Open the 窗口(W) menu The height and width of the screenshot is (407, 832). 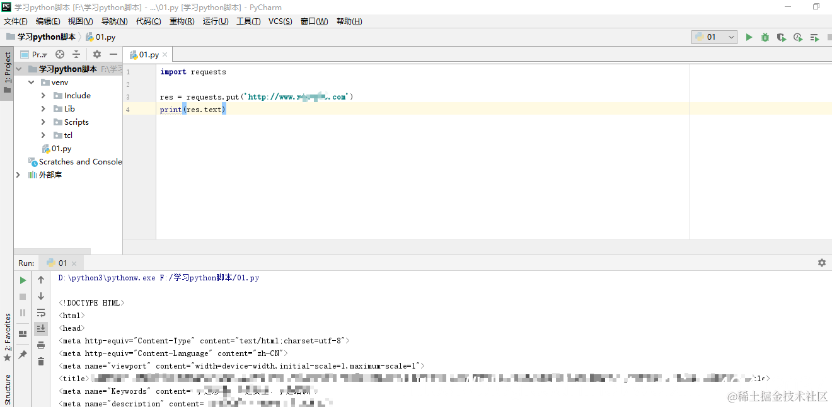[x=314, y=21]
